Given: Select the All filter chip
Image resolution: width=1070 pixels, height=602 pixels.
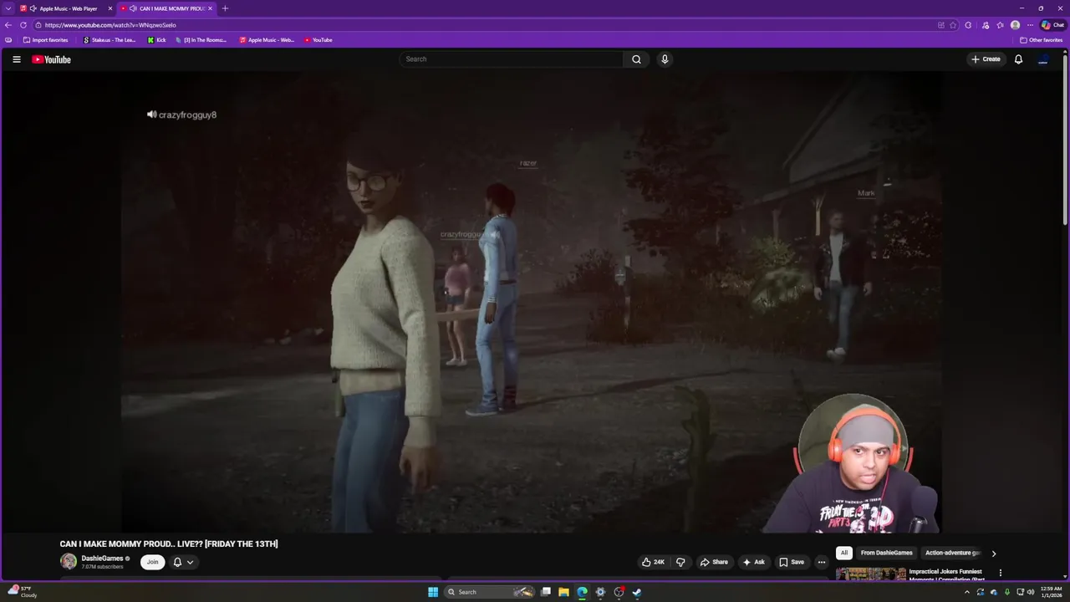Looking at the screenshot, I should point(844,553).
